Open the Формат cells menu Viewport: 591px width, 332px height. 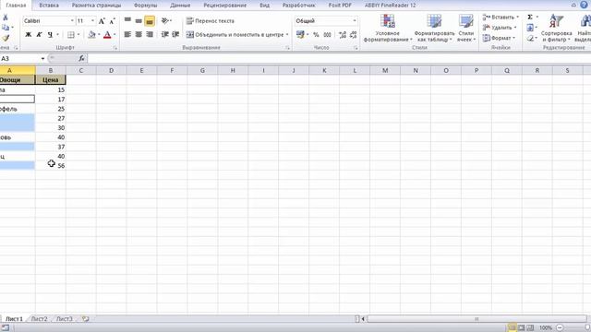pyautogui.click(x=499, y=38)
